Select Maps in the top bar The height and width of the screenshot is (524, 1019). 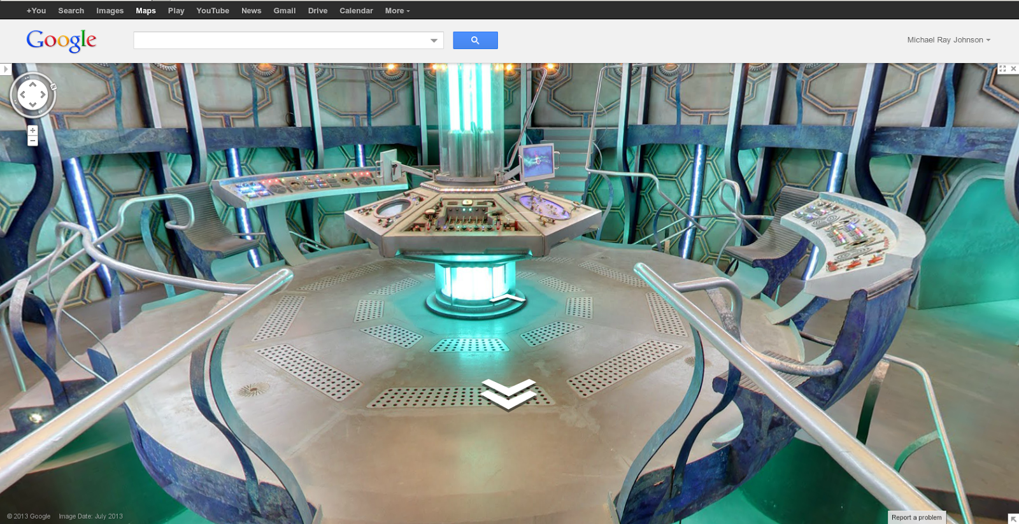coord(146,11)
